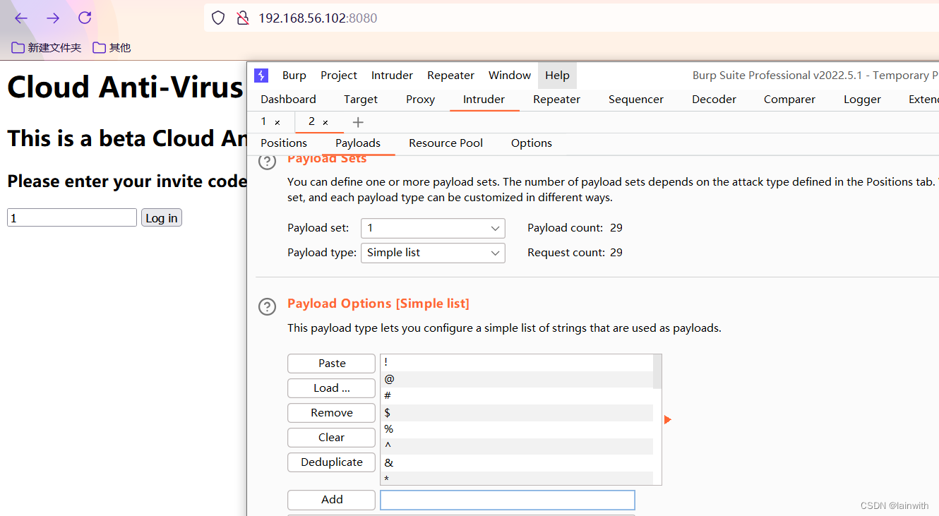Close Intruder attack tab 2

(x=325, y=123)
